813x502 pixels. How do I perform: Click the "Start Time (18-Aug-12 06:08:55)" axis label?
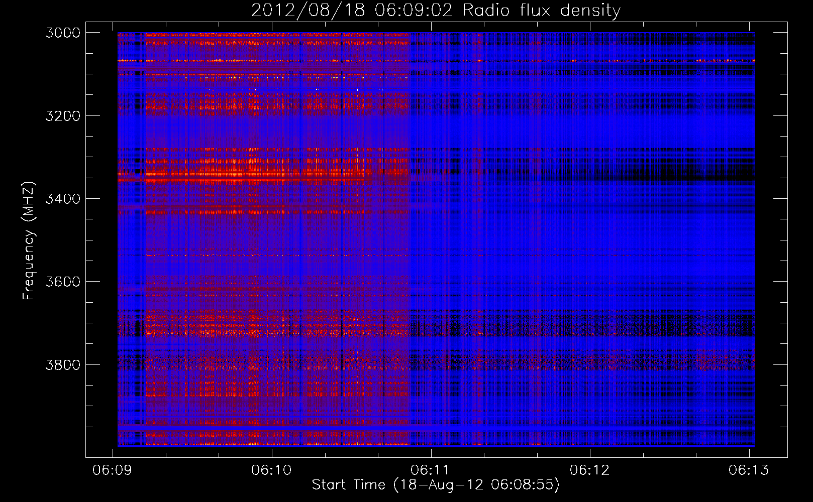(436, 485)
